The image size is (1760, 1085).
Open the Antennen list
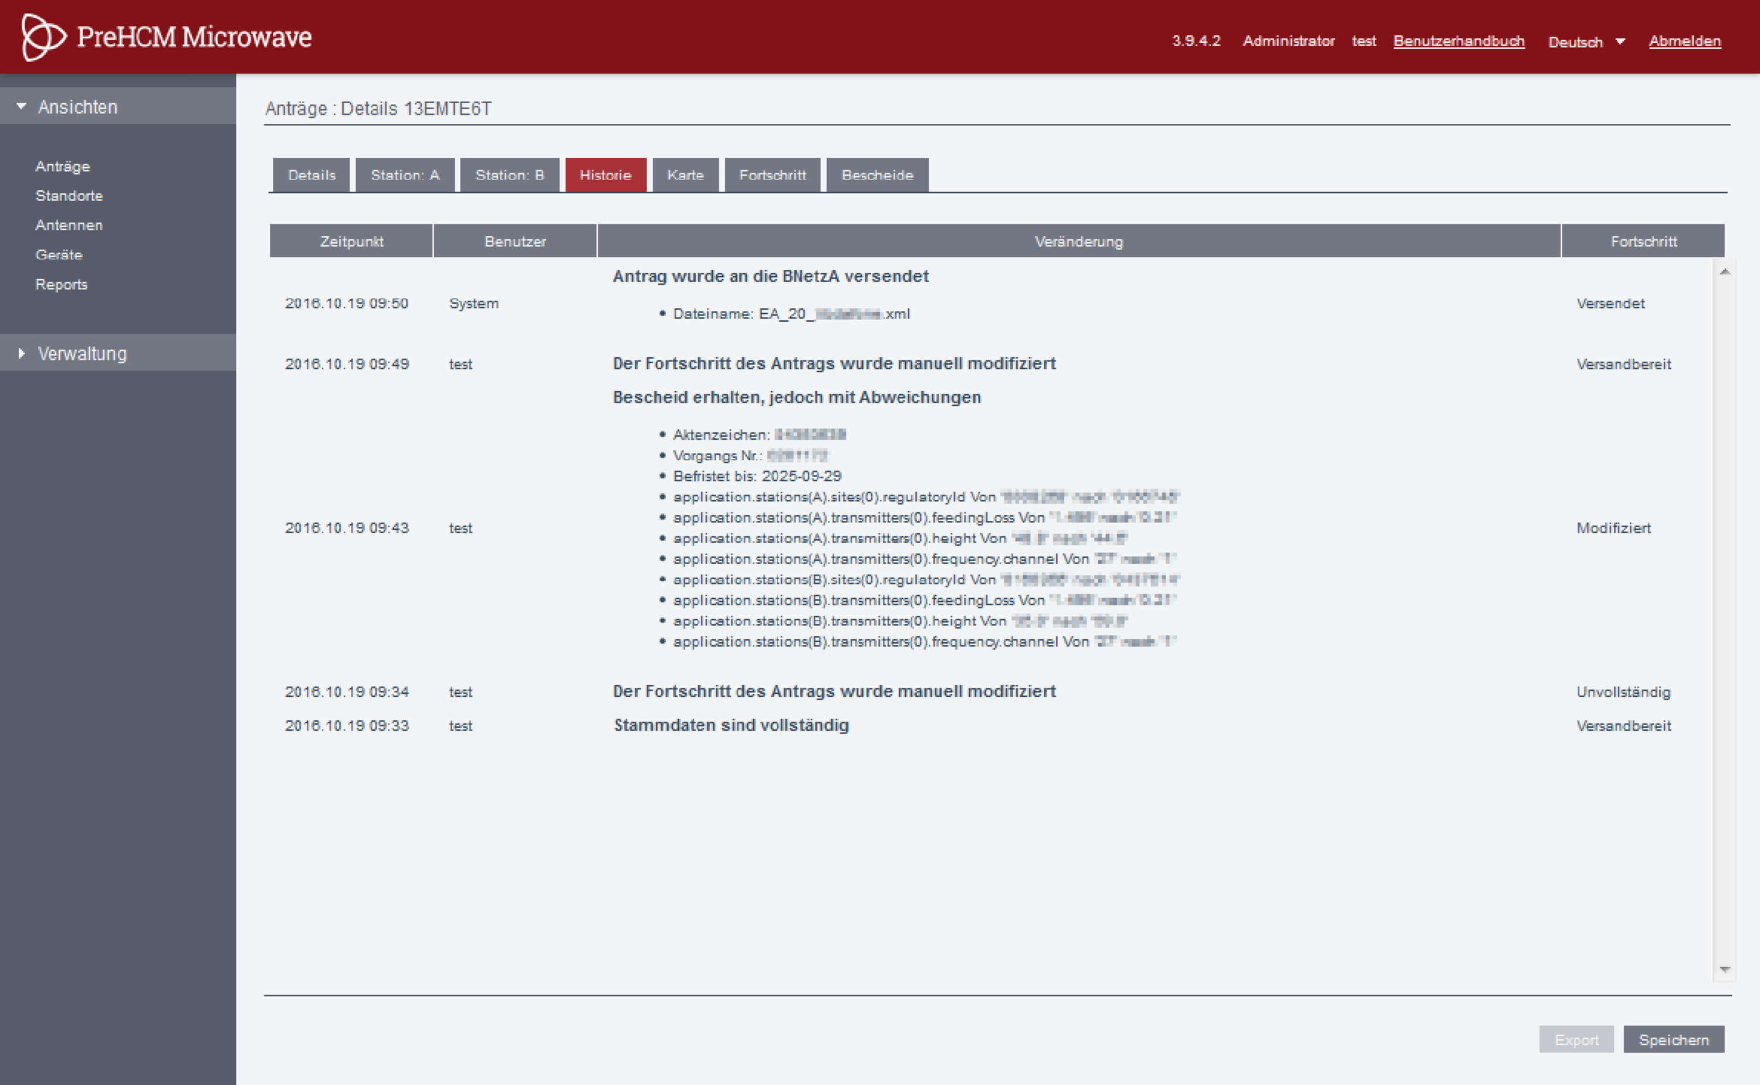pos(69,225)
